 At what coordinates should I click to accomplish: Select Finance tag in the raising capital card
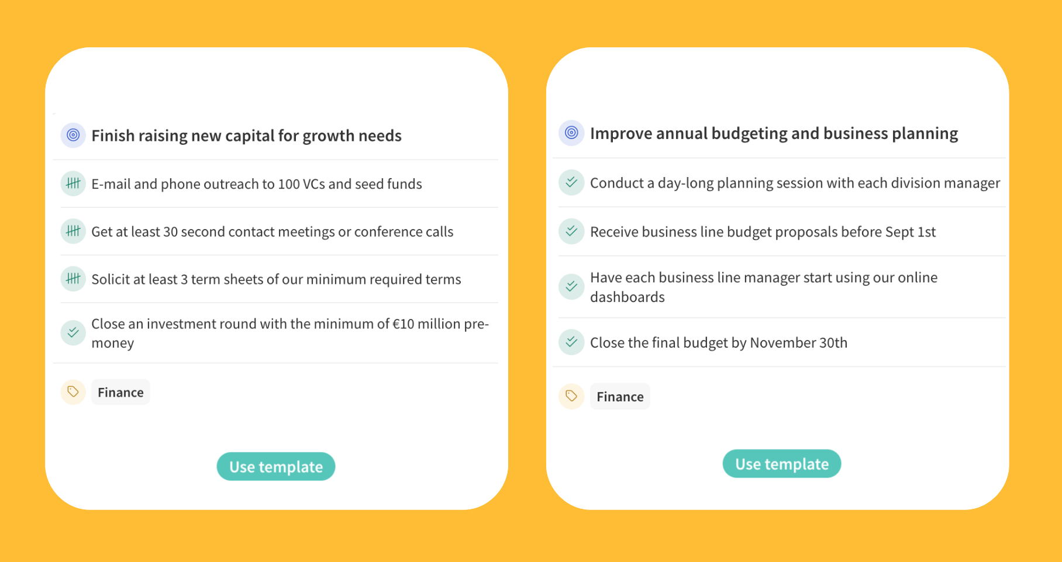pos(120,393)
